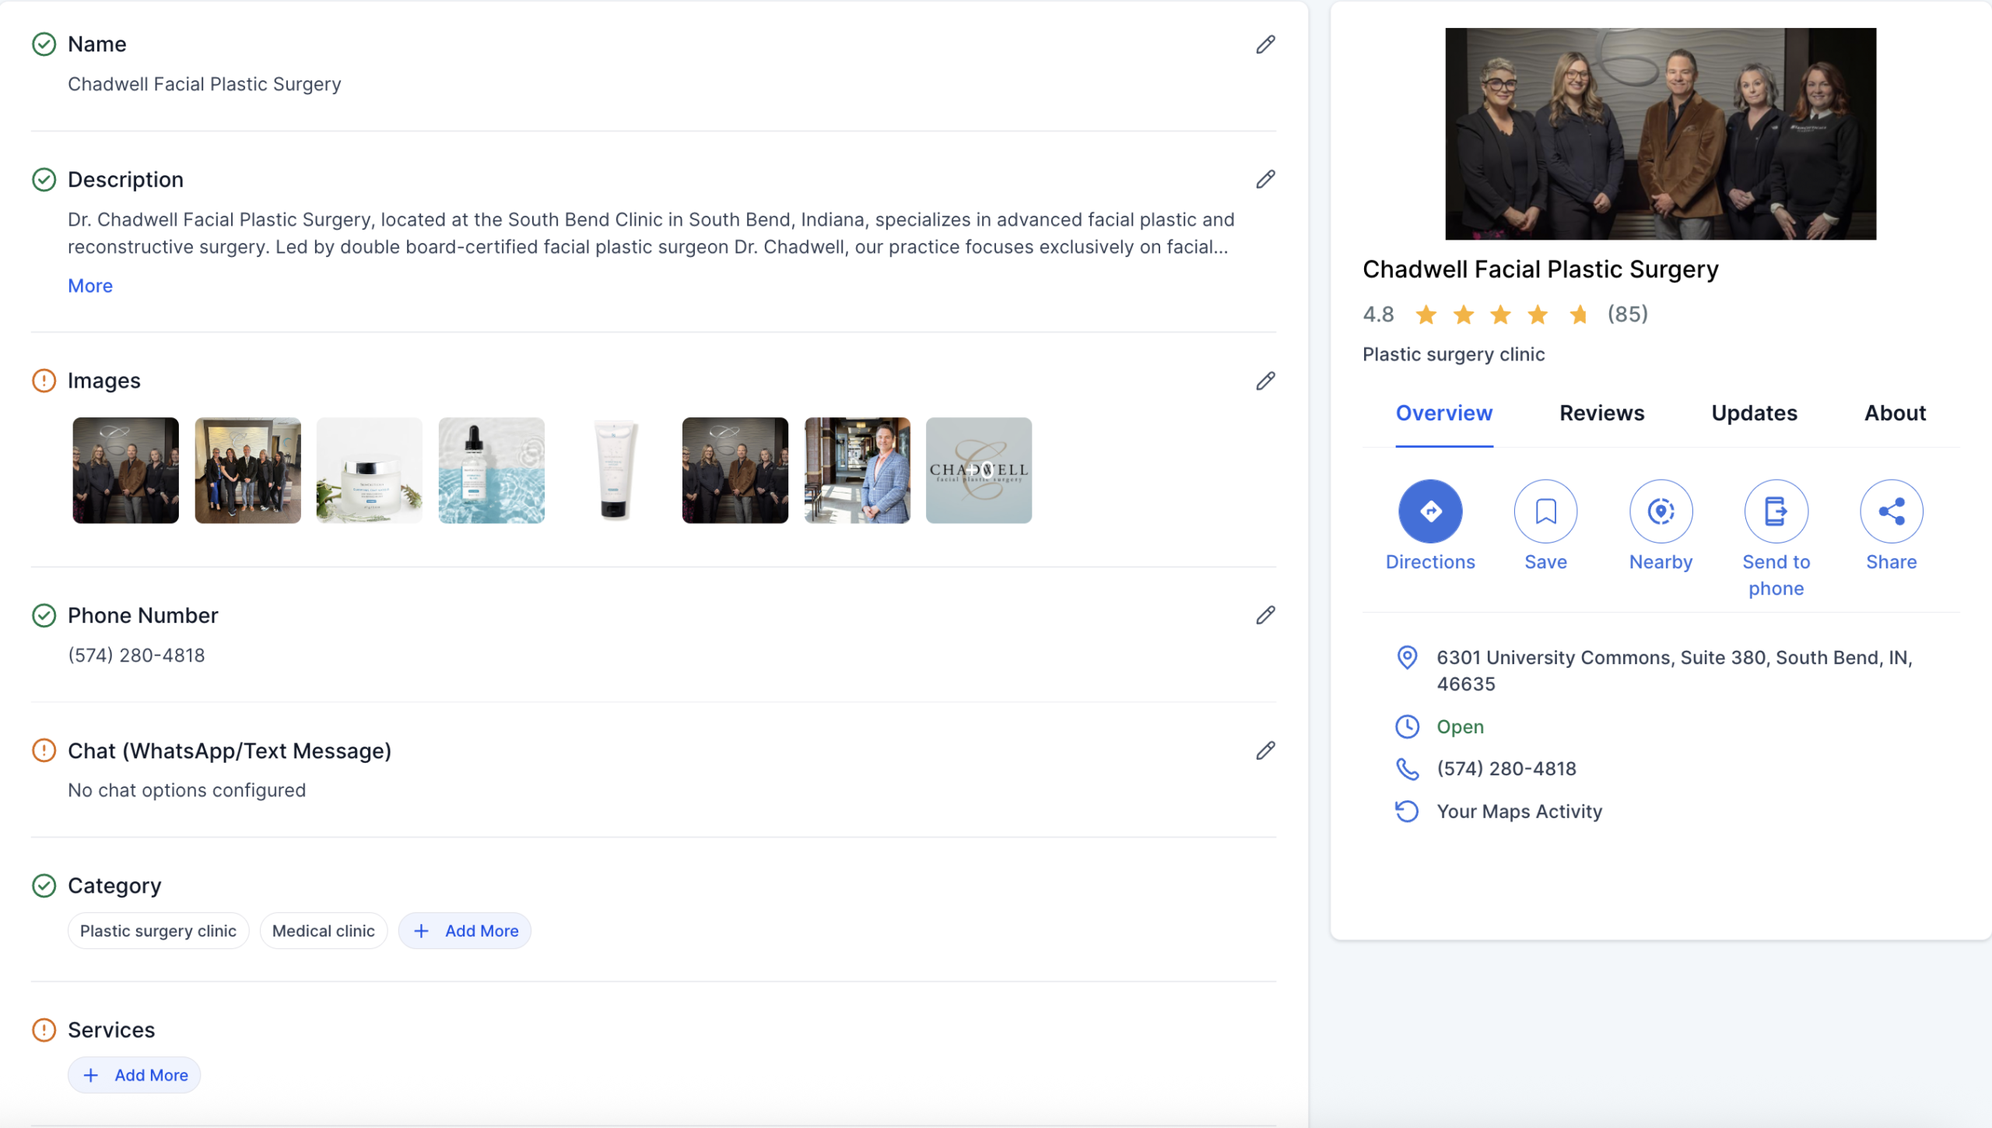Click the star rating in preview
The height and width of the screenshot is (1128, 1992).
pyautogui.click(x=1501, y=315)
